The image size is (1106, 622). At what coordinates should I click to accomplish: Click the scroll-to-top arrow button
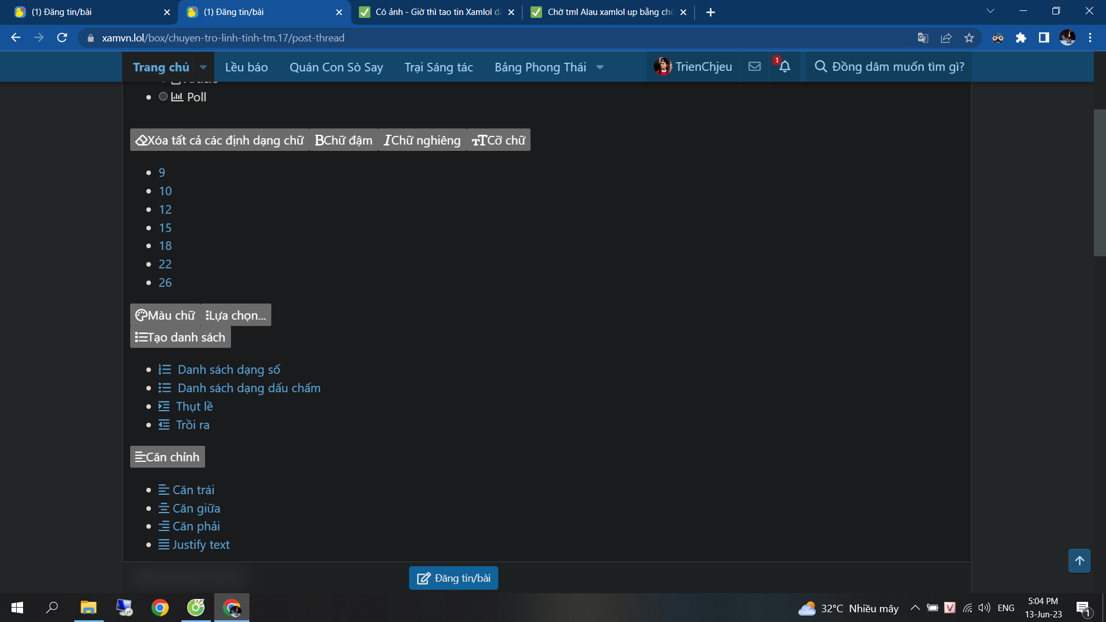[x=1079, y=560]
